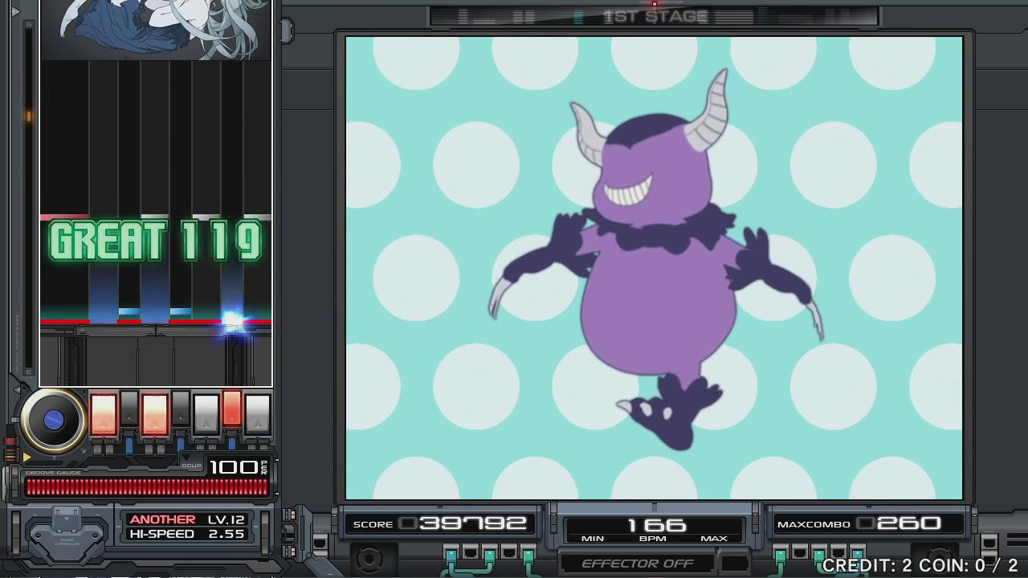This screenshot has width=1028, height=578.
Task: Tap the lit white key beside the turntable
Action: [104, 415]
